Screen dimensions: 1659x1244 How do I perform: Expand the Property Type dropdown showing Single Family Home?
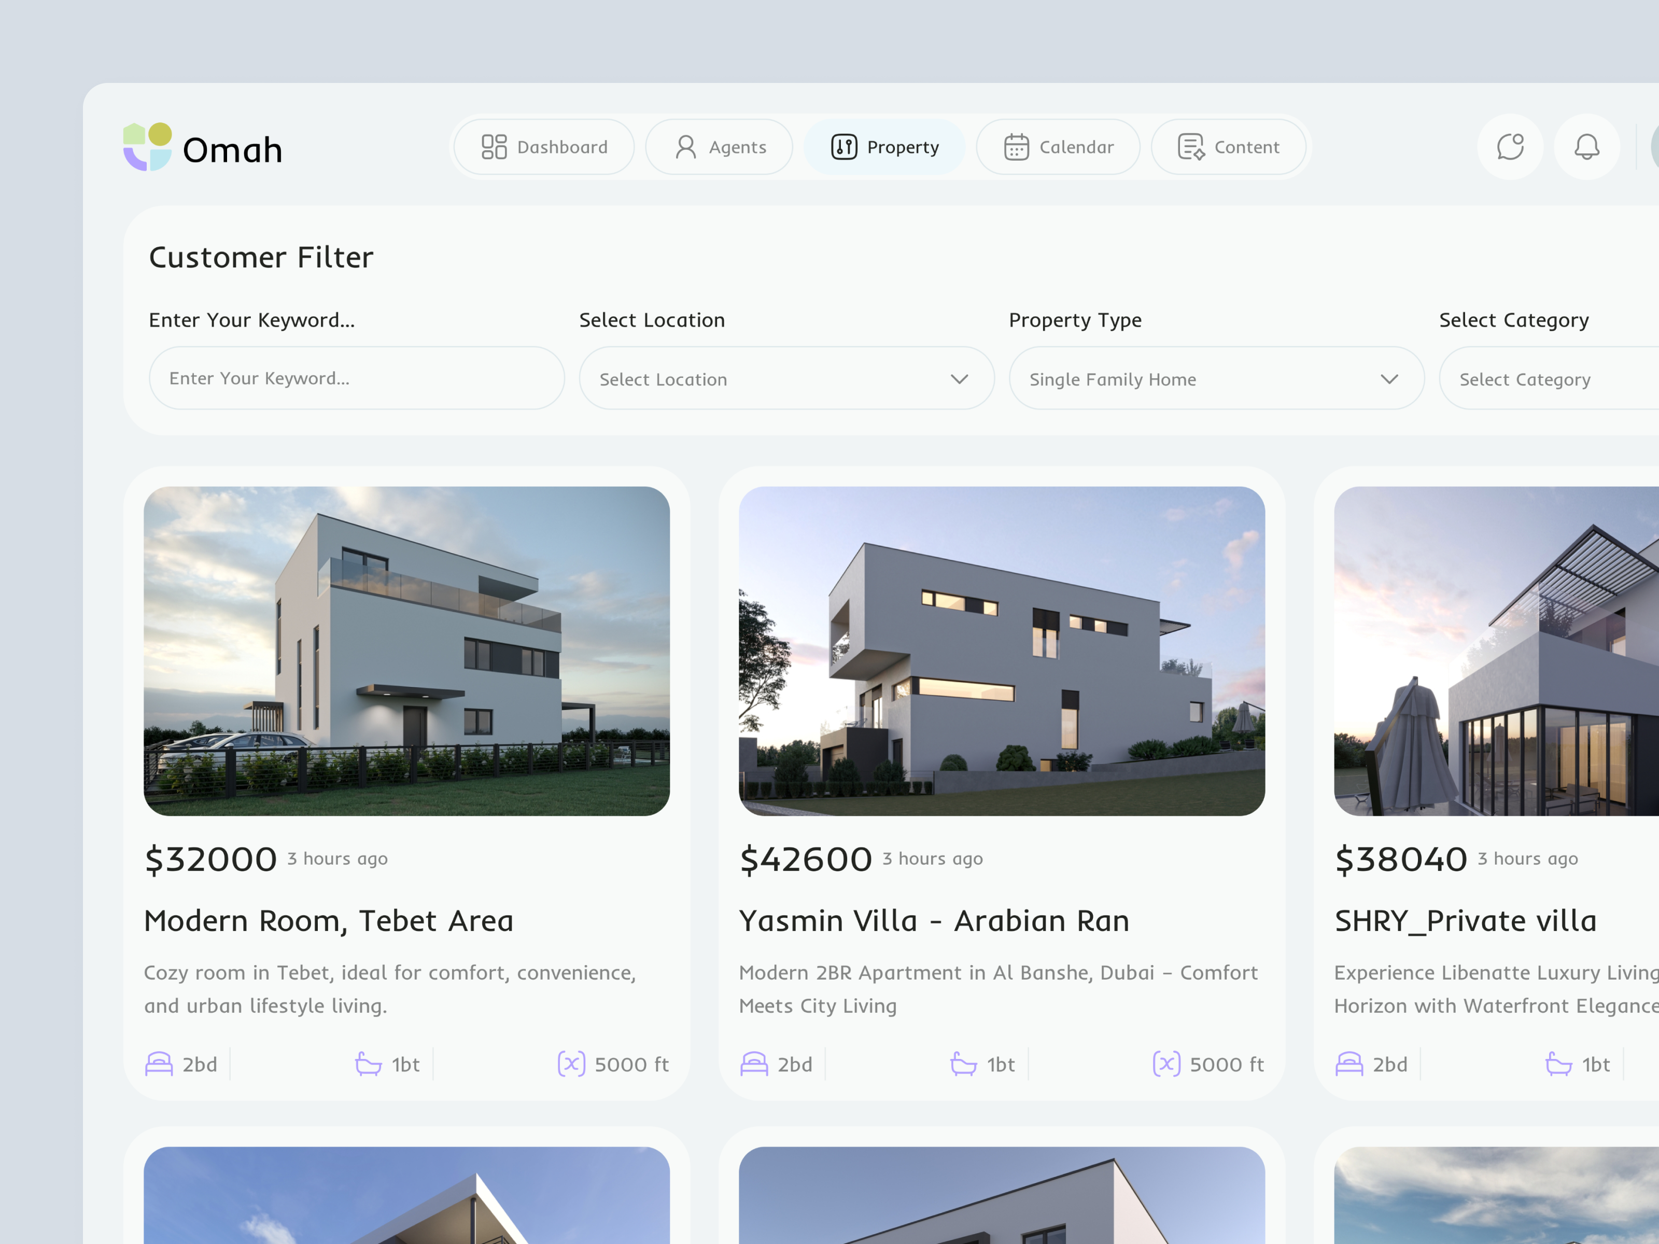pyautogui.click(x=1215, y=379)
